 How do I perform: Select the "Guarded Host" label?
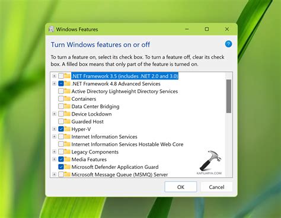click(87, 121)
